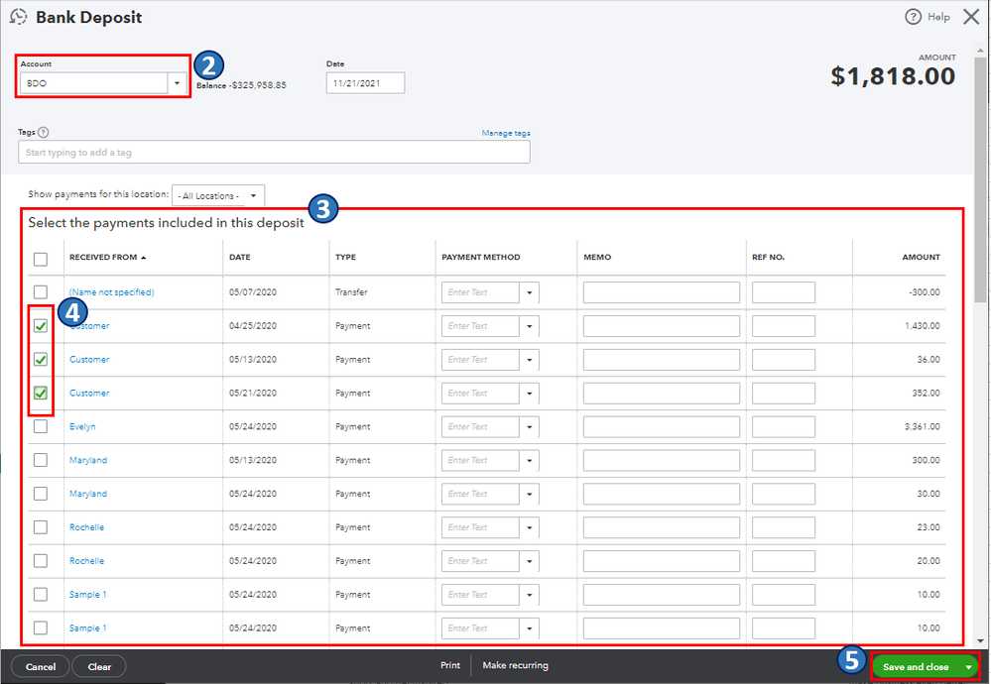Check the Rochelle 20.00 payment

[41, 560]
